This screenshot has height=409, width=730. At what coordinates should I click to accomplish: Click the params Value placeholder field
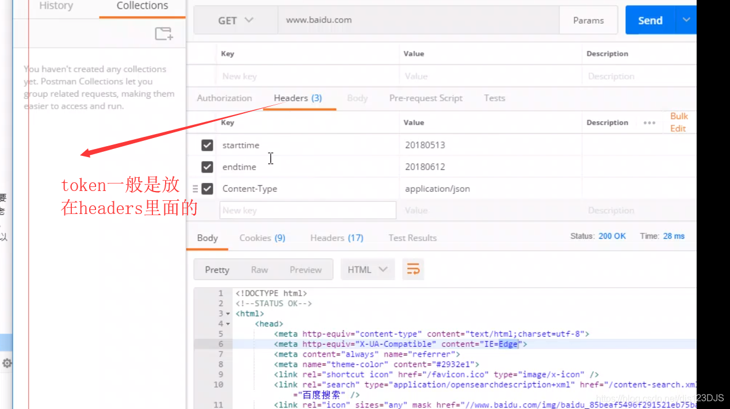(491, 76)
